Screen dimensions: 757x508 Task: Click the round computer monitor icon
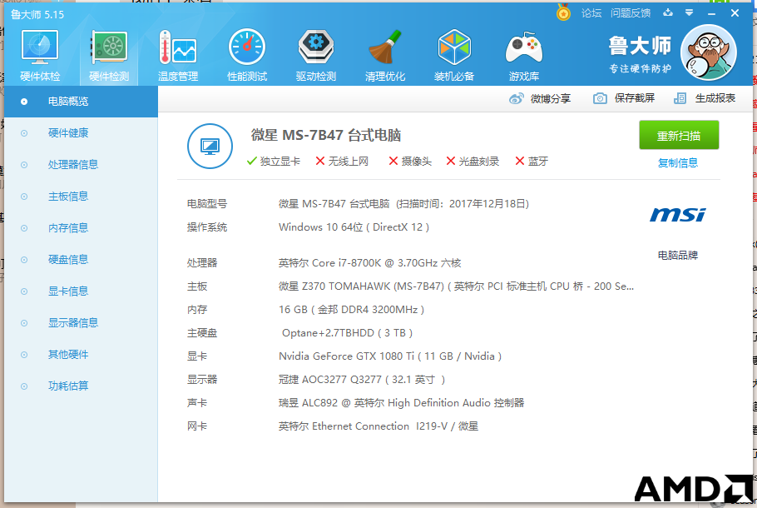[210, 146]
